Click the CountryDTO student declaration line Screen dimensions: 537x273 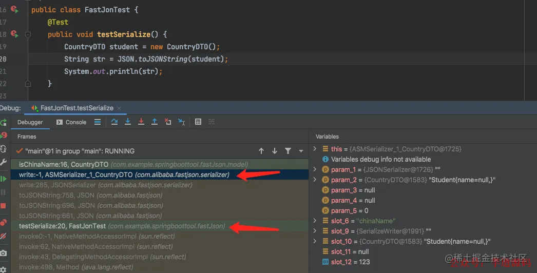pos(142,47)
